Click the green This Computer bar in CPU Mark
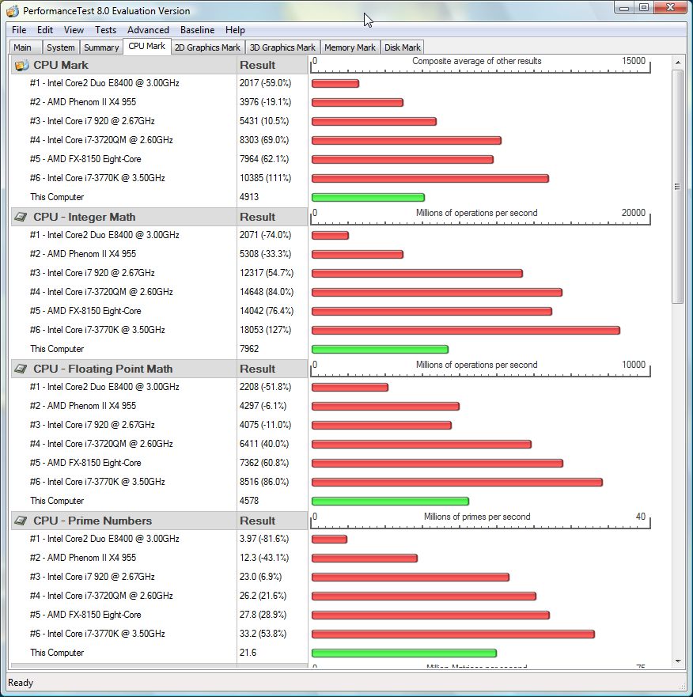The image size is (693, 697). pos(368,197)
